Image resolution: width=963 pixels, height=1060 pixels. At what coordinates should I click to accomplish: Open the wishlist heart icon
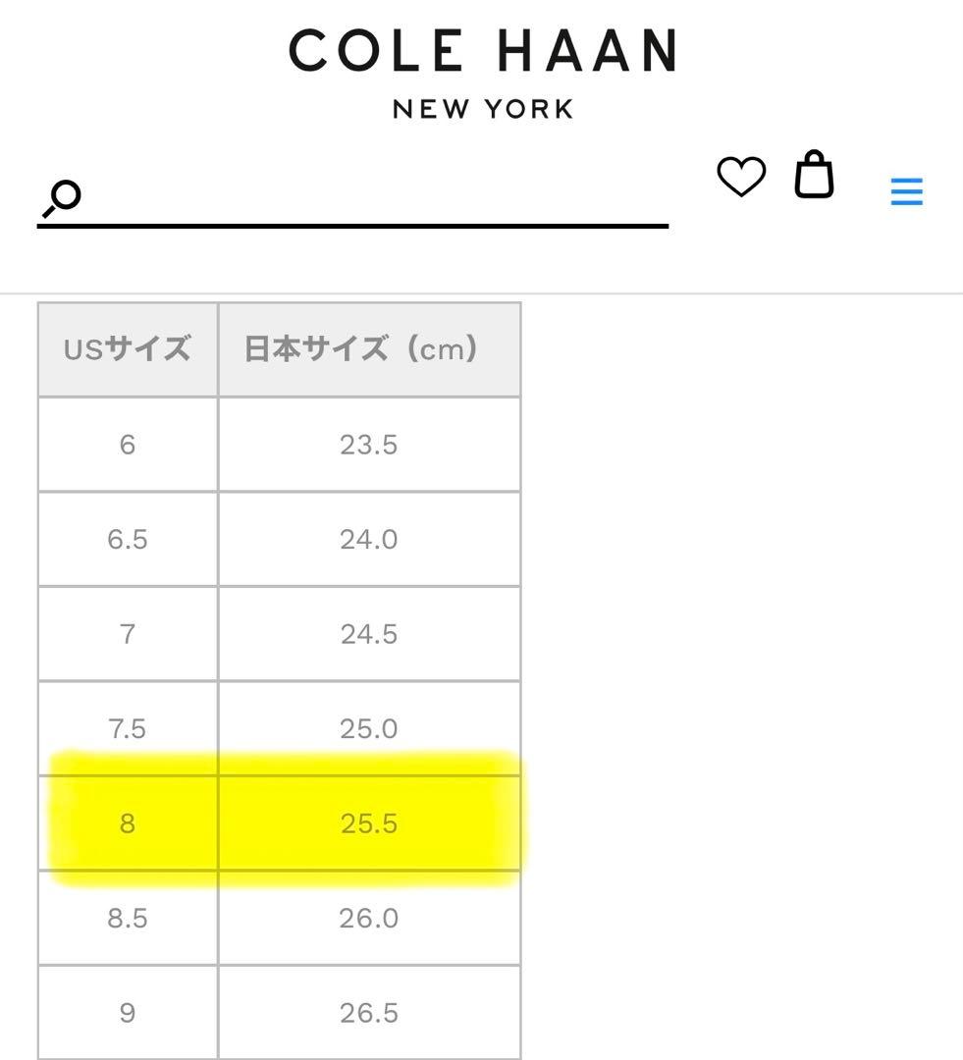[x=743, y=178]
